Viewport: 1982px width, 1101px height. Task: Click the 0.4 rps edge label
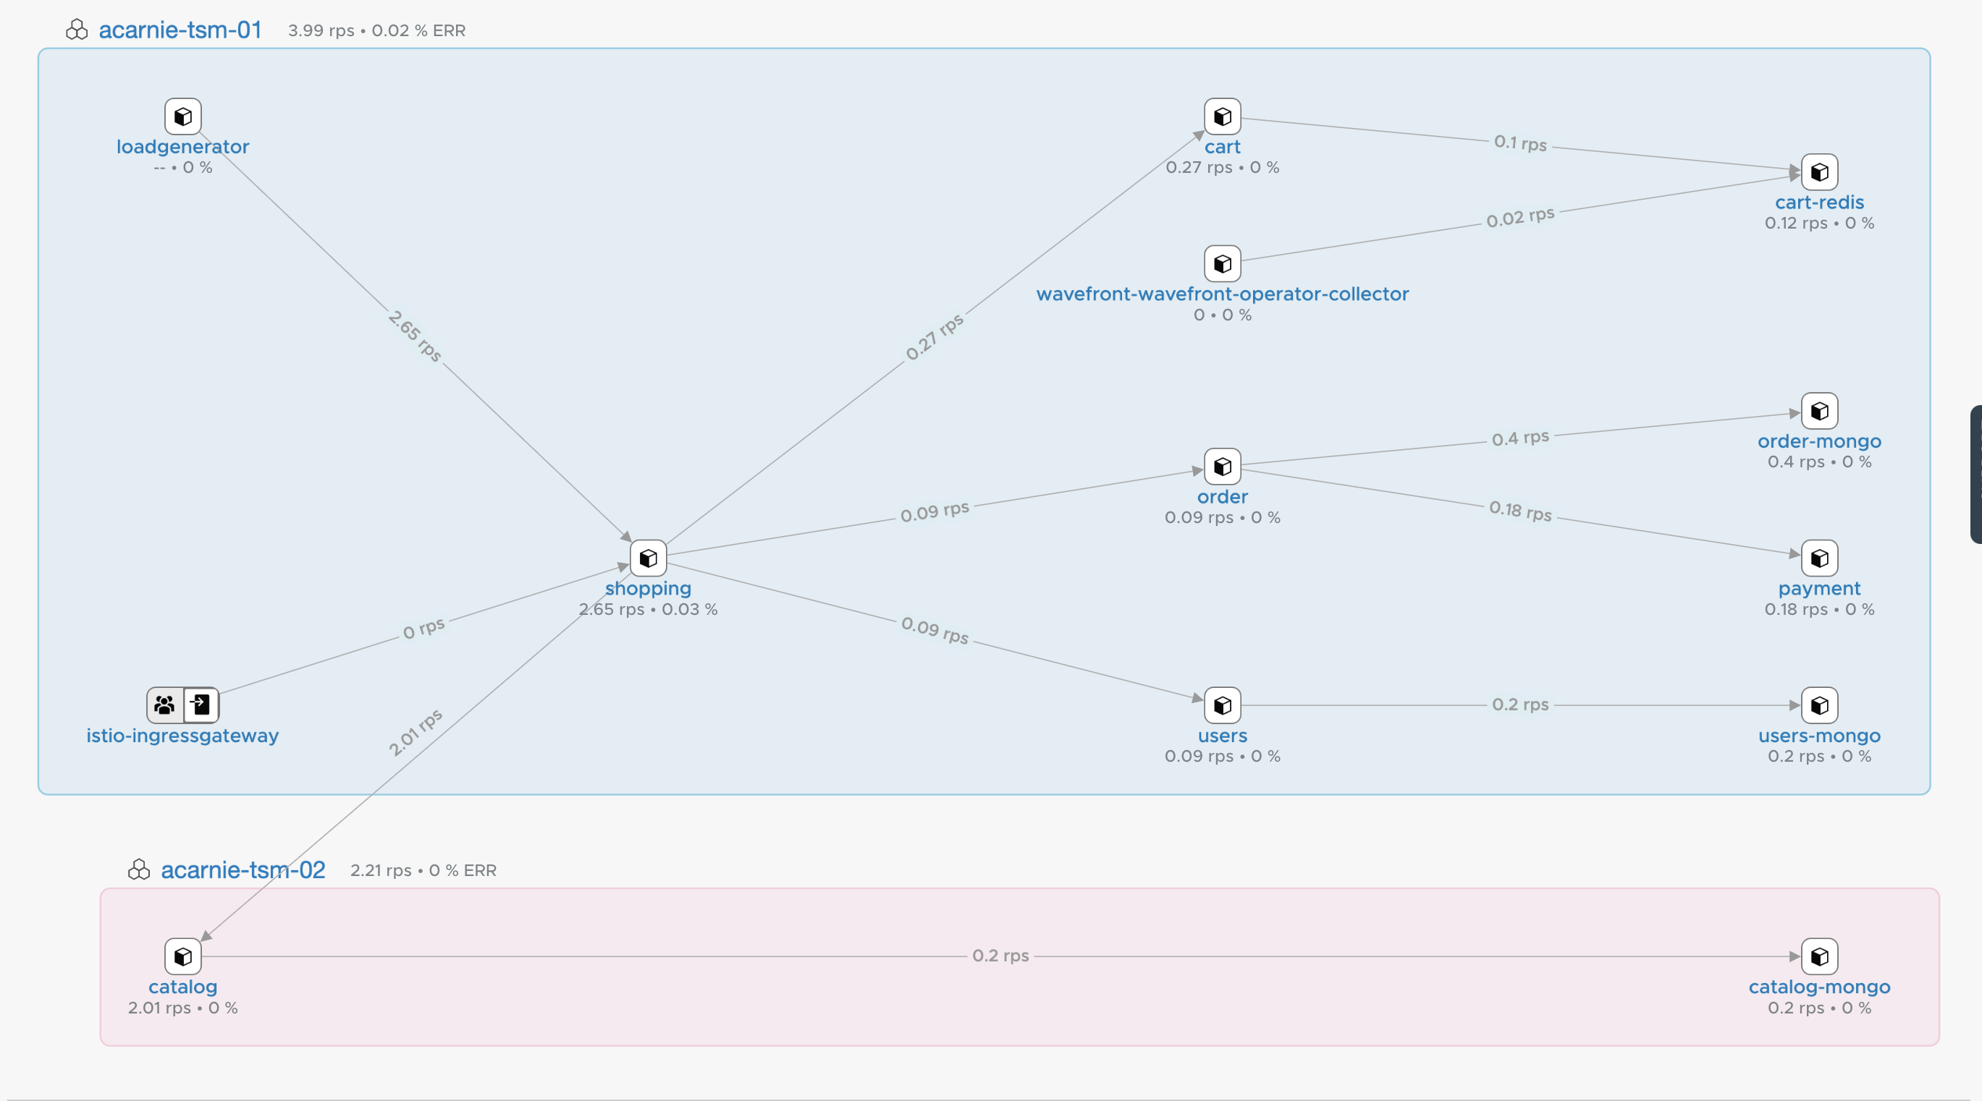pos(1520,438)
